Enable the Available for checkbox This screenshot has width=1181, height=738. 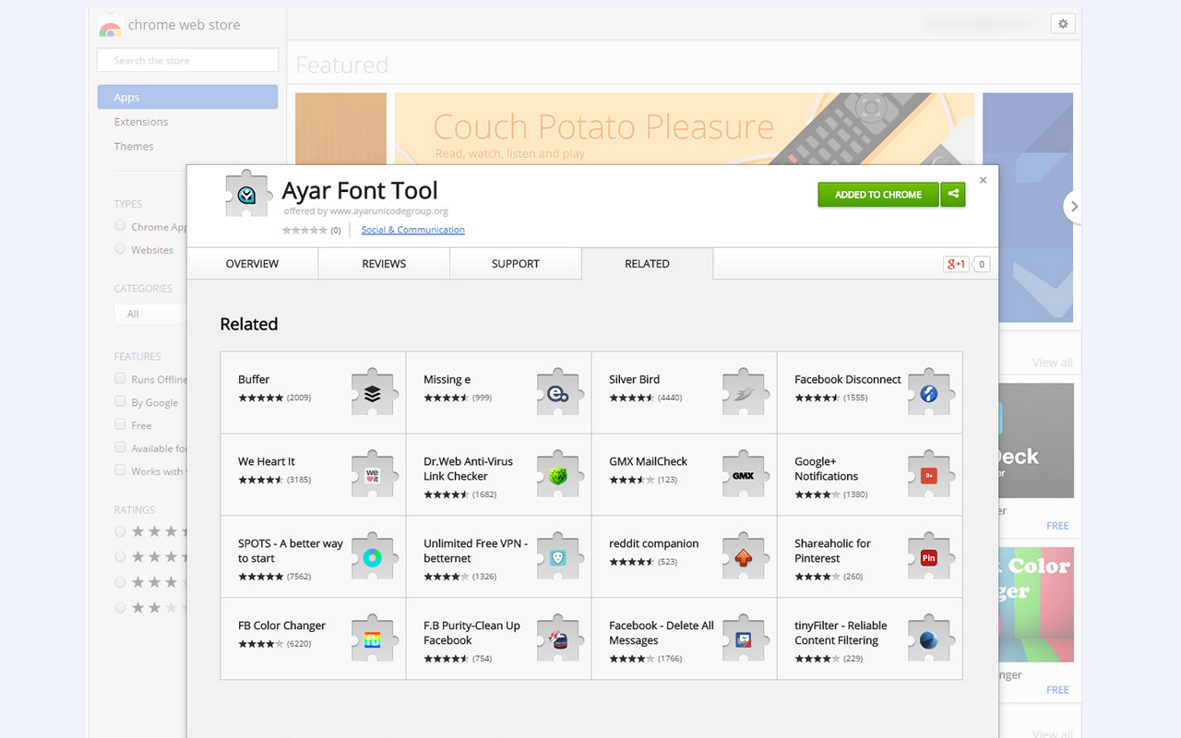click(120, 447)
